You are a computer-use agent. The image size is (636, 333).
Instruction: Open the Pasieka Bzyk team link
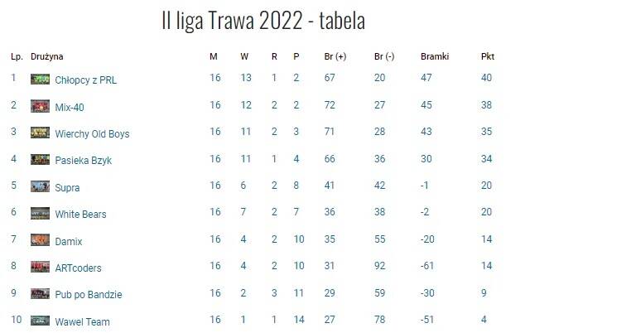tap(83, 160)
